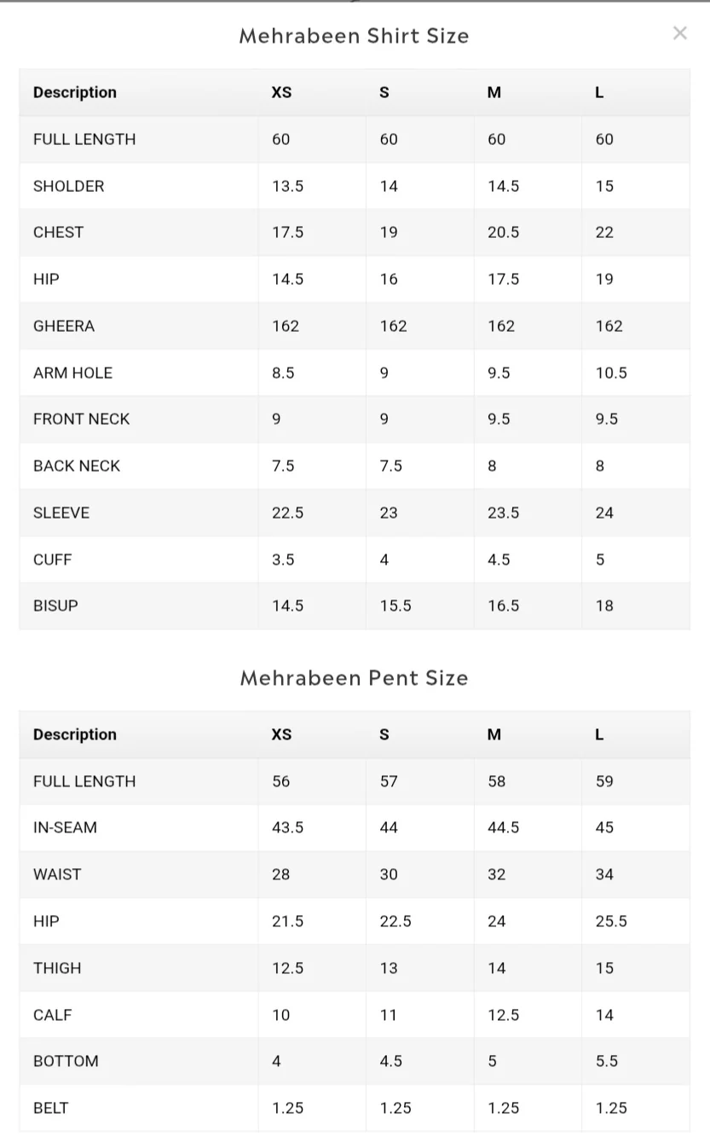The height and width of the screenshot is (1142, 710).
Task: Click the BACK NECK row label
Action: (77, 466)
